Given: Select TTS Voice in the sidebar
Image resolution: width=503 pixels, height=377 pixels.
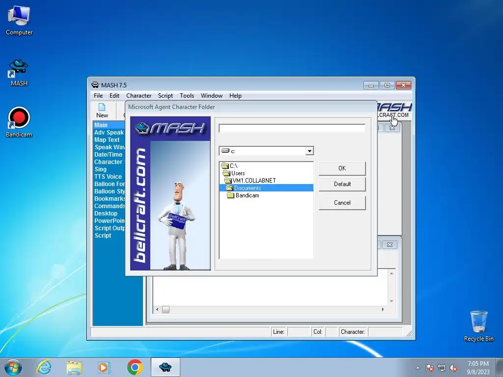Looking at the screenshot, I should tap(108, 177).
